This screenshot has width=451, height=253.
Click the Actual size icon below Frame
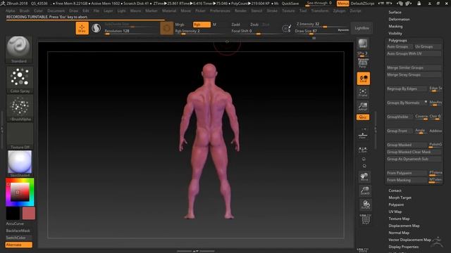click(363, 106)
